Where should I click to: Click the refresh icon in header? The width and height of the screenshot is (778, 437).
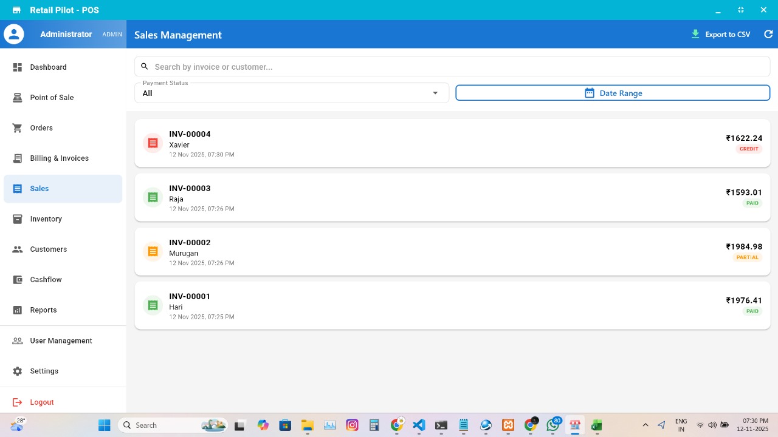(768, 35)
